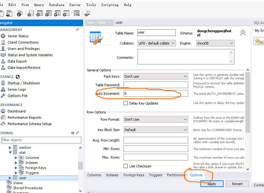This screenshot has width=264, height=193.
Task: Open a SQL script file from toolbar
Action: pos(9,13)
